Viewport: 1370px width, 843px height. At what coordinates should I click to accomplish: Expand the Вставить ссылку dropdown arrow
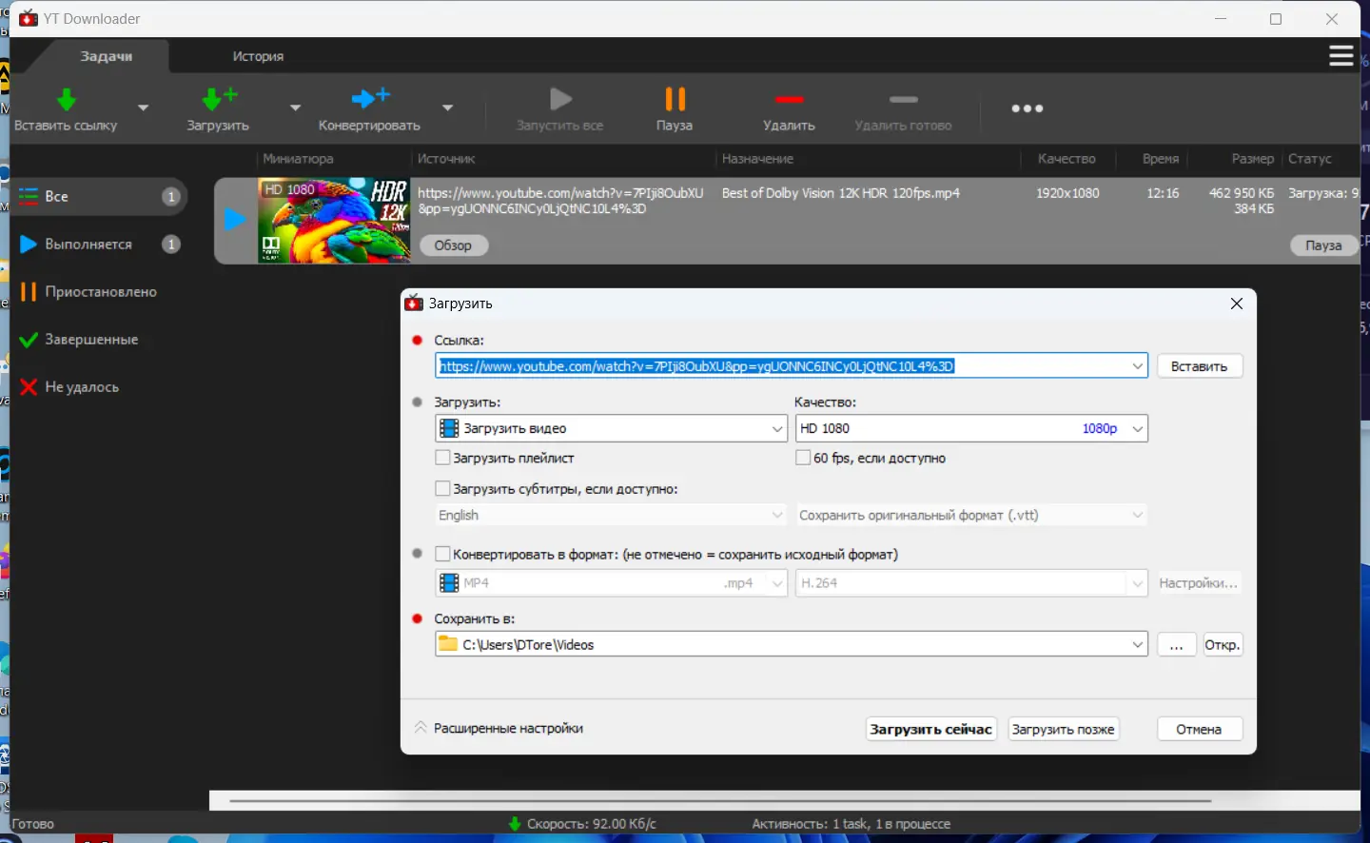coord(144,108)
